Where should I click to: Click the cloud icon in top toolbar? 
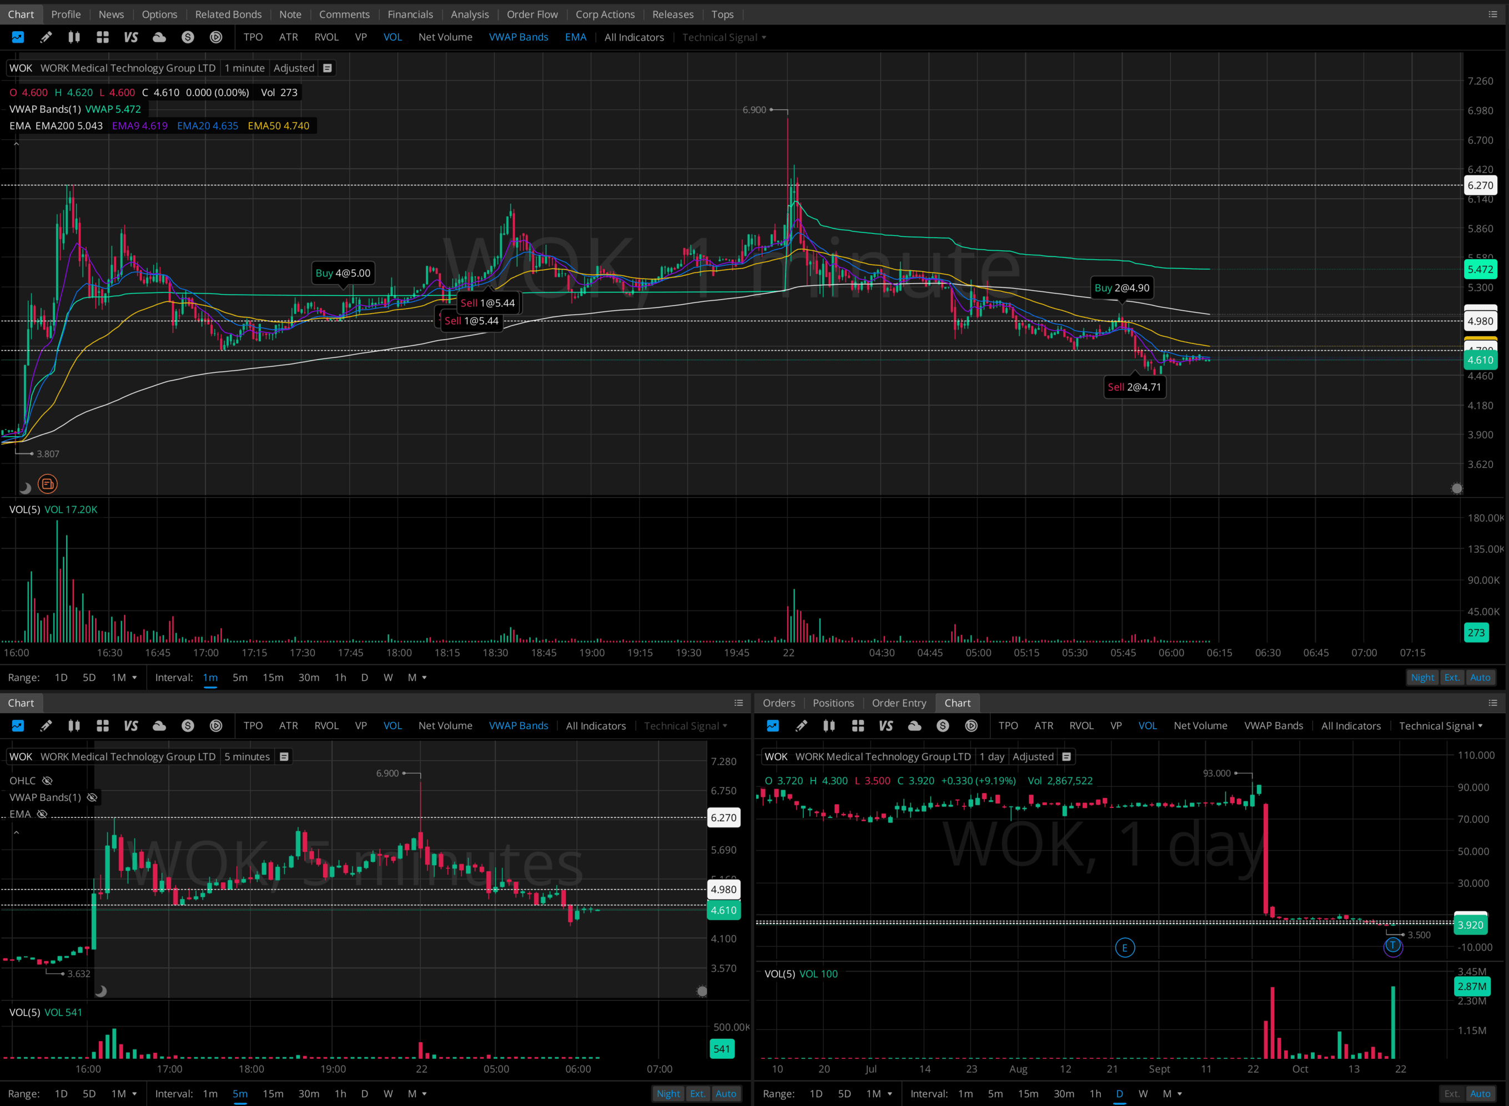click(x=159, y=38)
